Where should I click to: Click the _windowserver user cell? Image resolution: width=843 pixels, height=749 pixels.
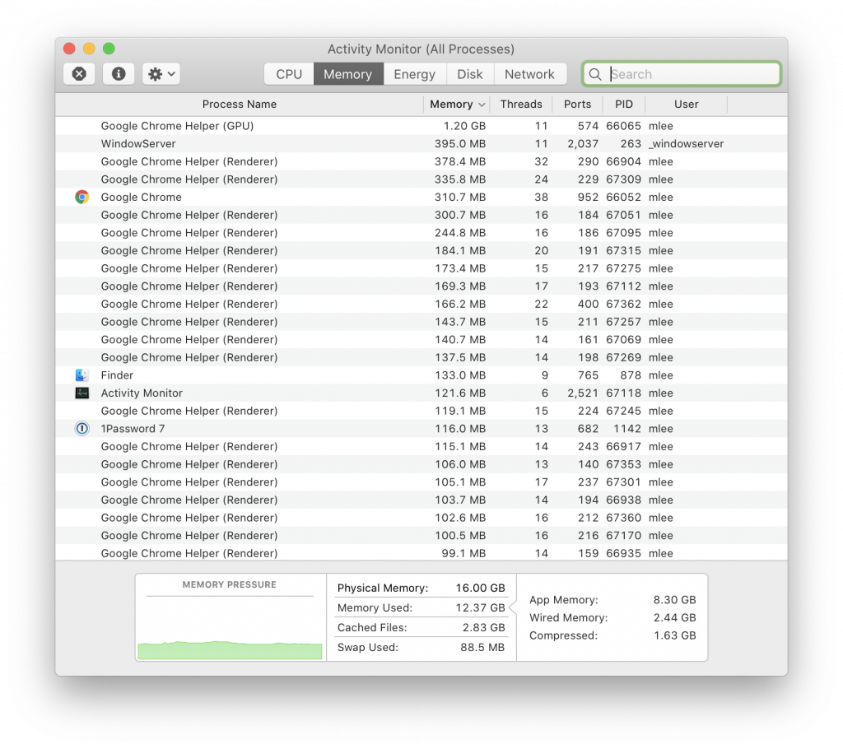(686, 143)
